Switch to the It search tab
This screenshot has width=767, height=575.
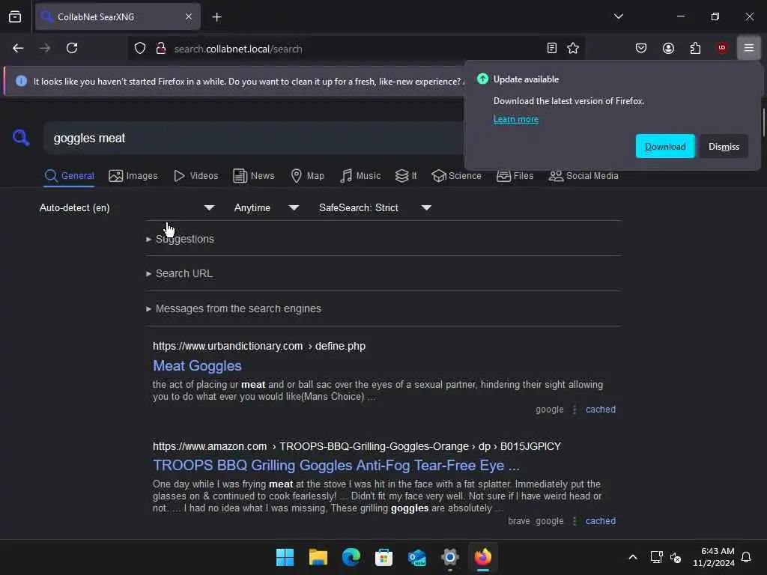click(406, 175)
